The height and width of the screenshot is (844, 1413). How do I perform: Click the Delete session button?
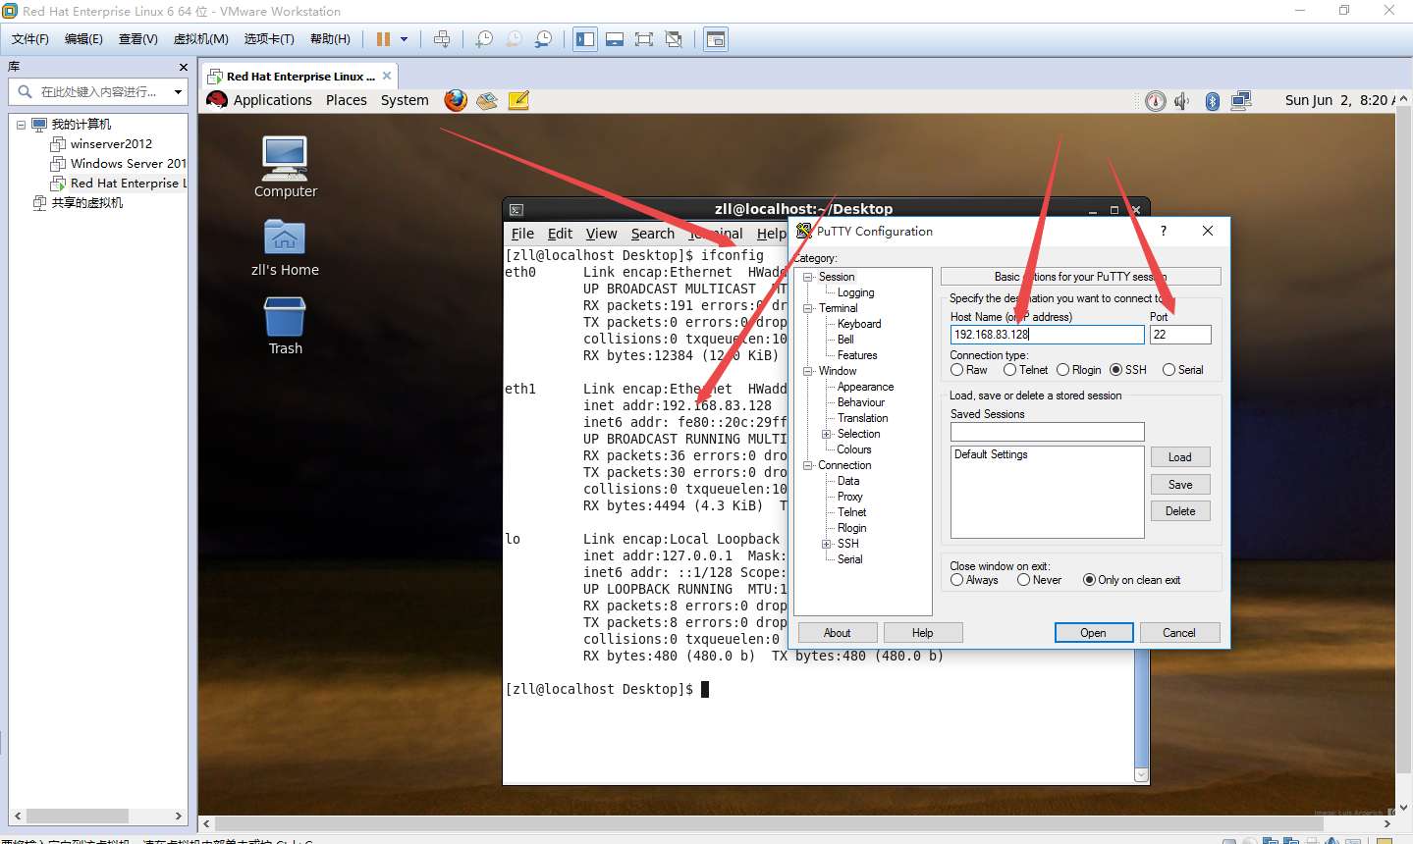pyautogui.click(x=1180, y=511)
